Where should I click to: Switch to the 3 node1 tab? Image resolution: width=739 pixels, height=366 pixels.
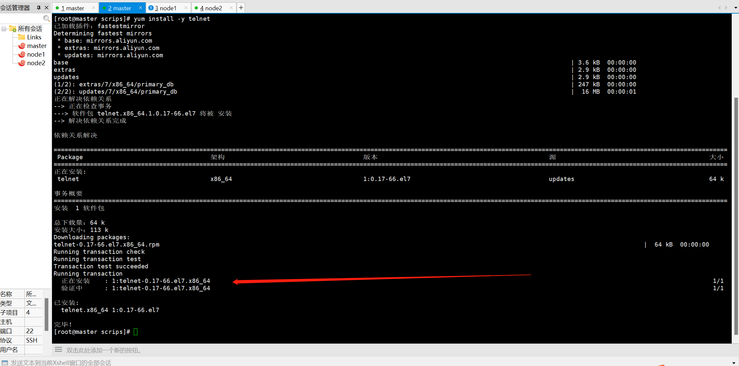(166, 8)
